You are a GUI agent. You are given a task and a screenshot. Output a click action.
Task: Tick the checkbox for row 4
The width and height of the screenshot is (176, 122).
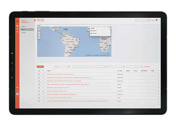pyautogui.click(x=39, y=88)
